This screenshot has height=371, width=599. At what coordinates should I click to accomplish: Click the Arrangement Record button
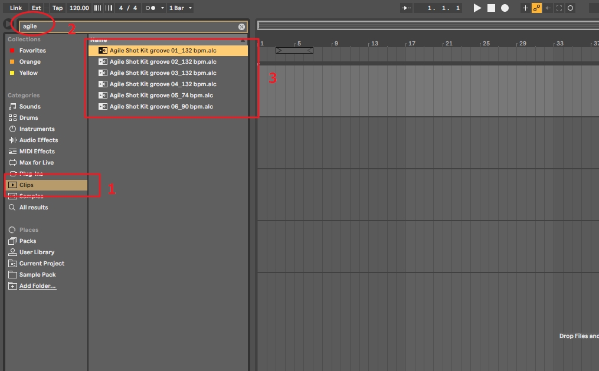pos(505,8)
